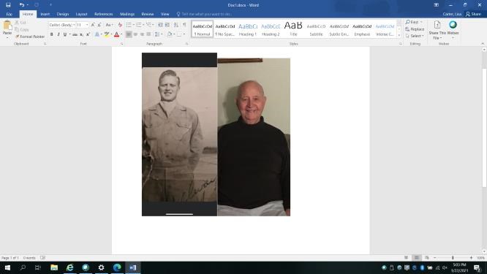Open the font size dropdown
The width and height of the screenshot is (487, 274).
87,25
